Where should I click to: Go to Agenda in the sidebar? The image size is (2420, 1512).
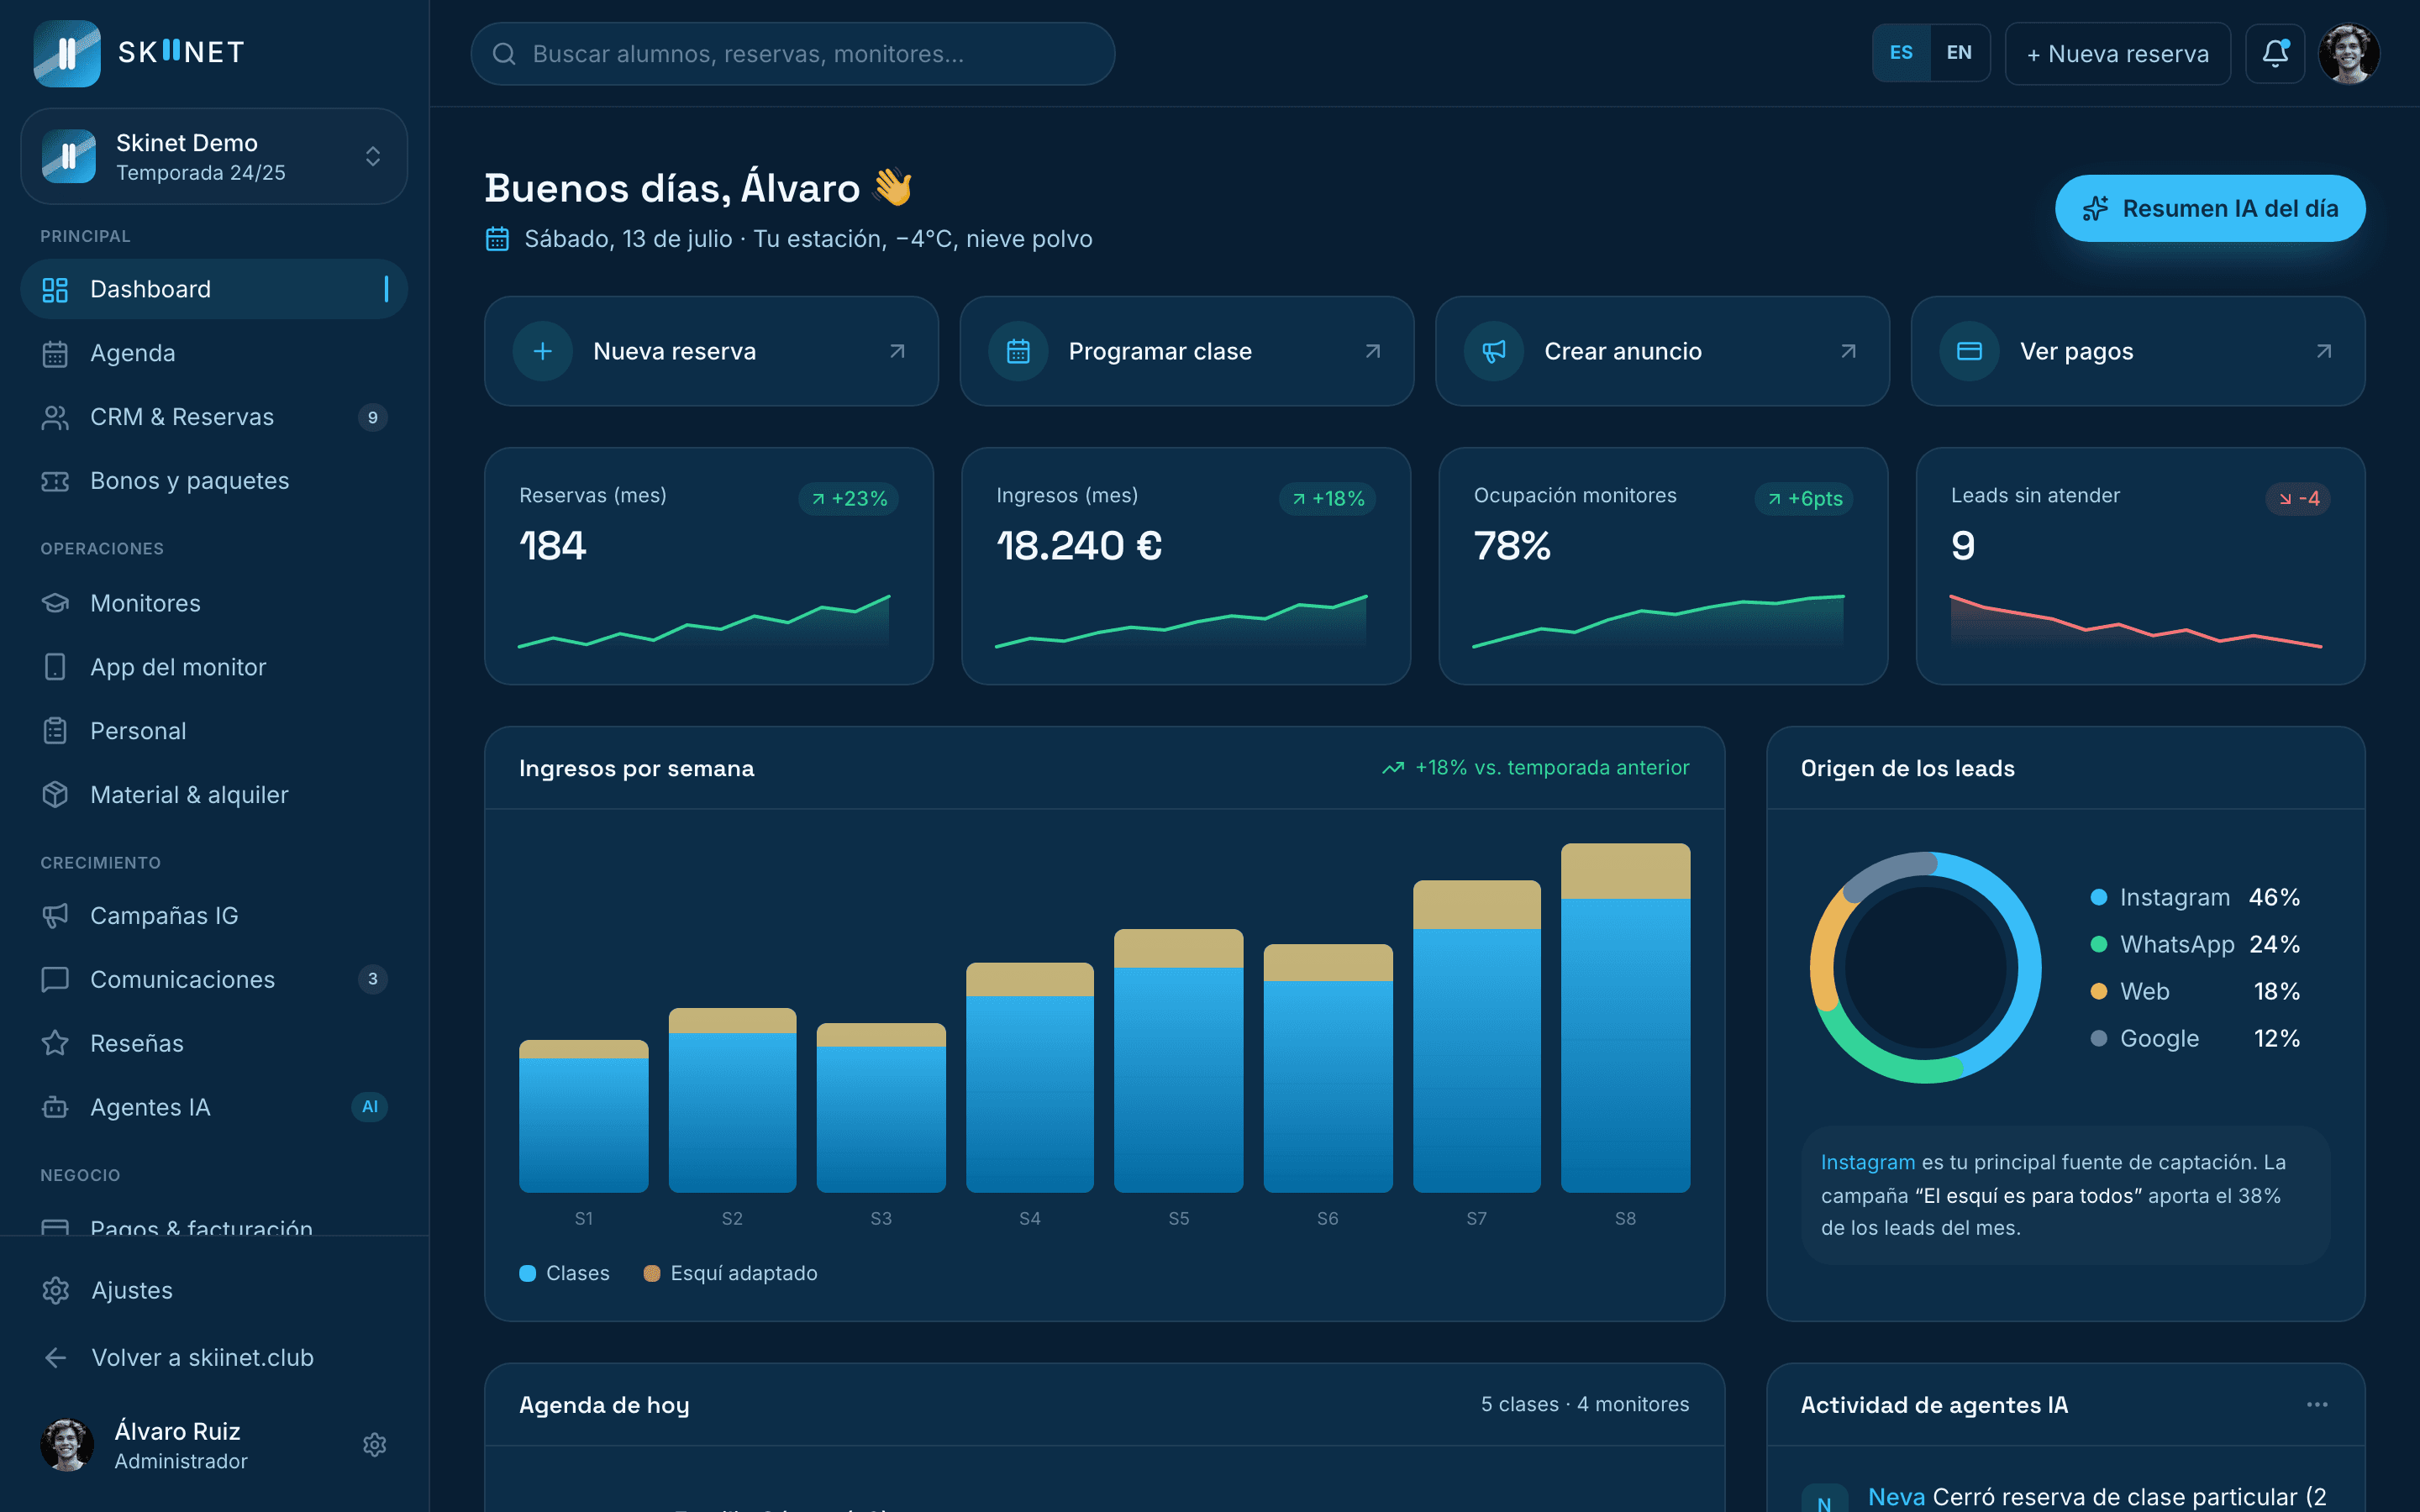pyautogui.click(x=214, y=354)
